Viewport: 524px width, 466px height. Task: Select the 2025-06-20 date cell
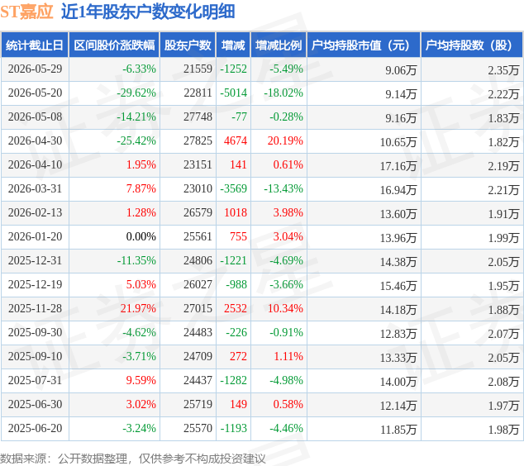pyautogui.click(x=35, y=428)
